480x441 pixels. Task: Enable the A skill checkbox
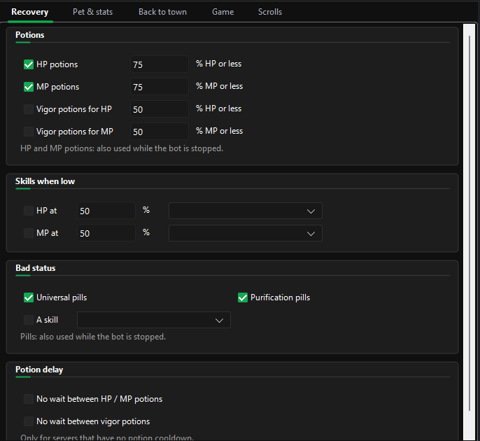point(29,320)
